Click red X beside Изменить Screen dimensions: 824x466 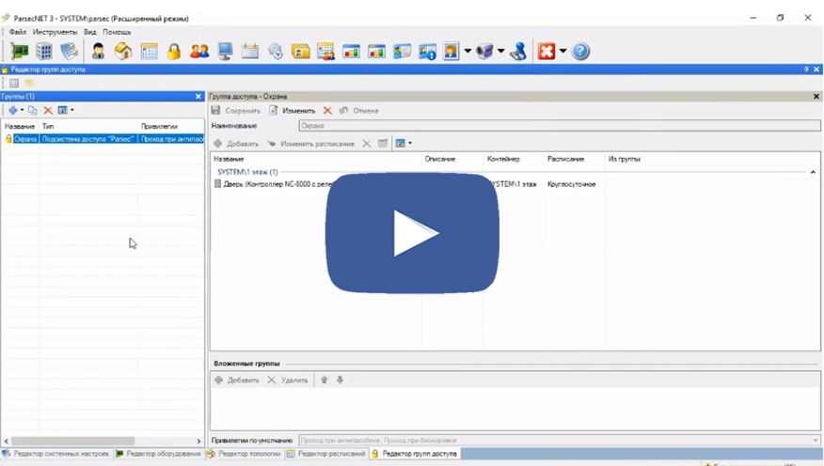tap(327, 111)
